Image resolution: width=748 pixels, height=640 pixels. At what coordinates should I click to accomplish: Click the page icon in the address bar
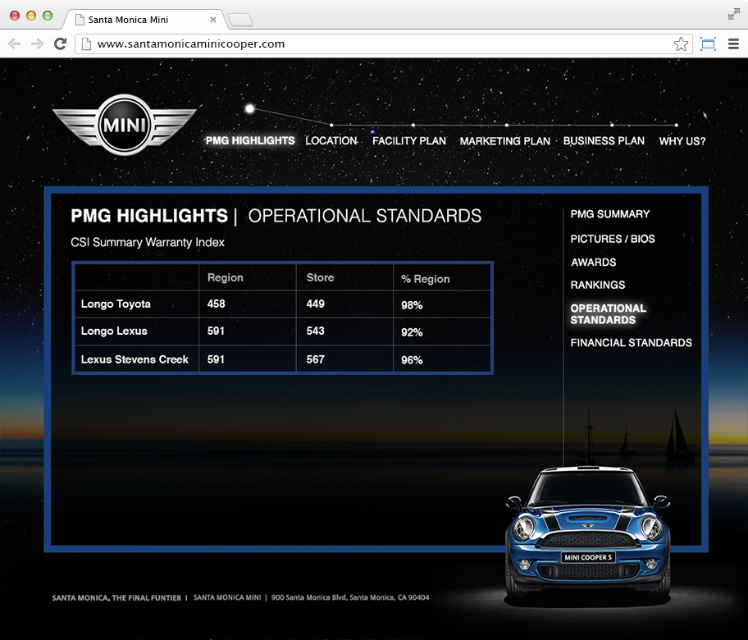(86, 44)
